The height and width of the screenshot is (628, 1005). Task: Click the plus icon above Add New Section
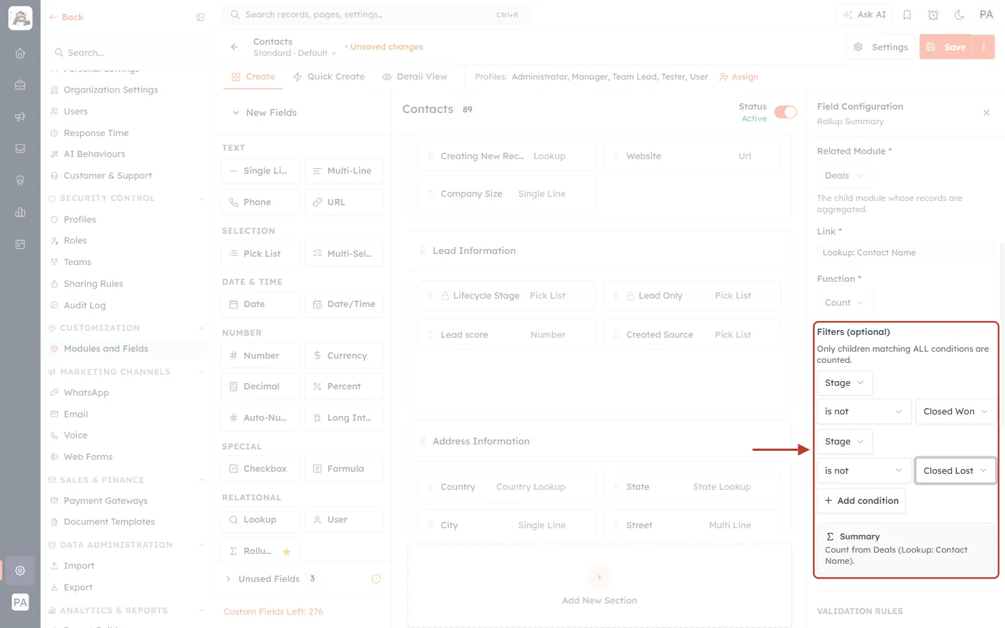point(600,577)
